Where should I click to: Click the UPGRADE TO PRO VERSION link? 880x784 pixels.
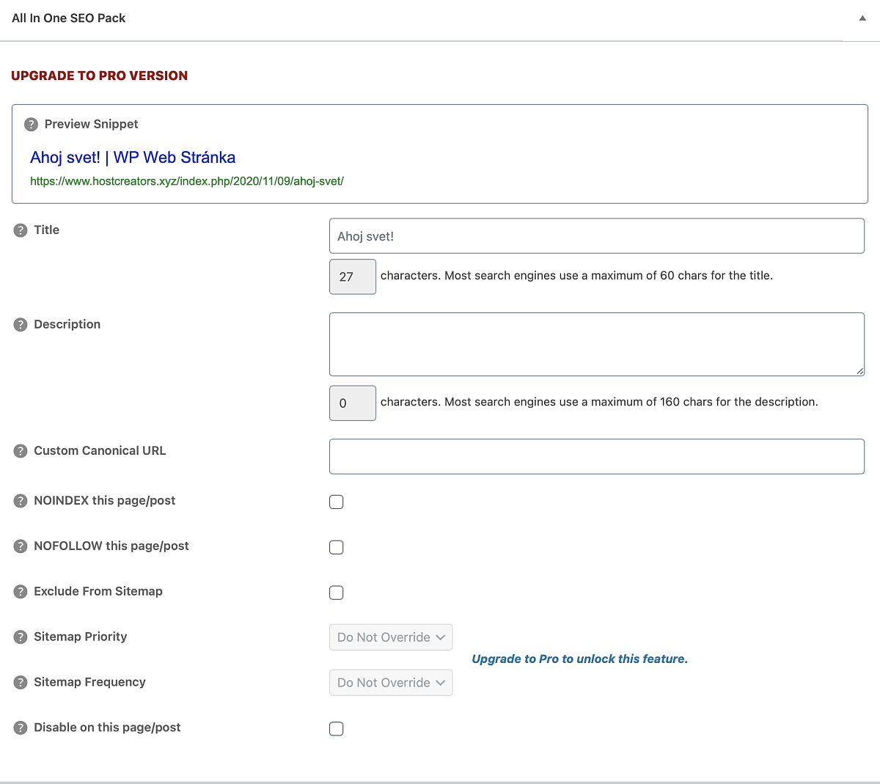coord(100,76)
